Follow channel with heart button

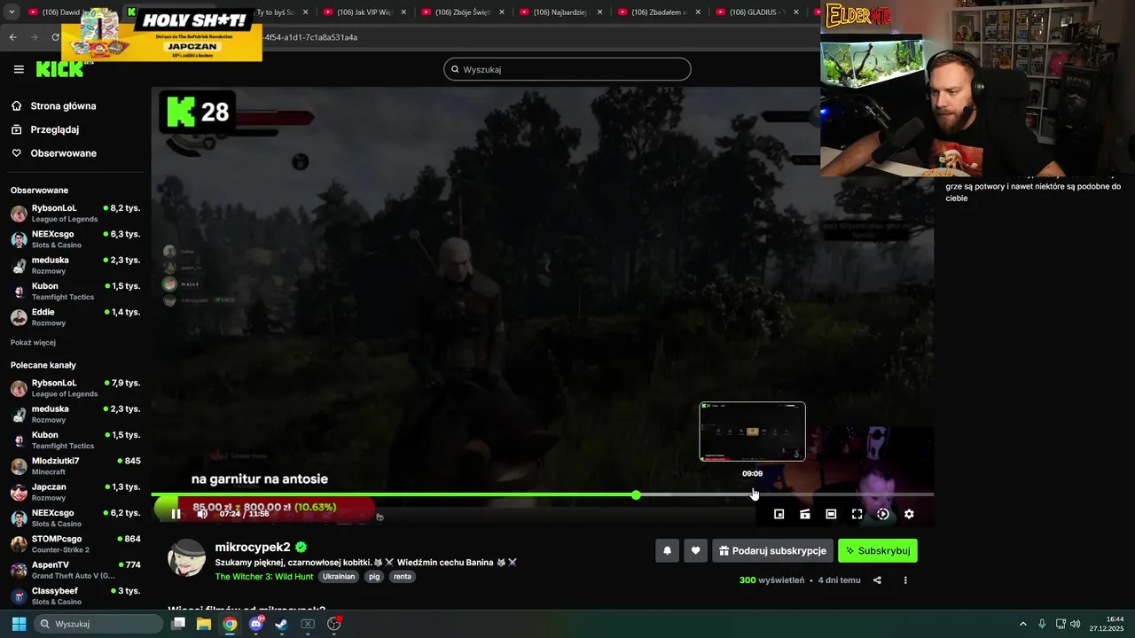click(695, 550)
